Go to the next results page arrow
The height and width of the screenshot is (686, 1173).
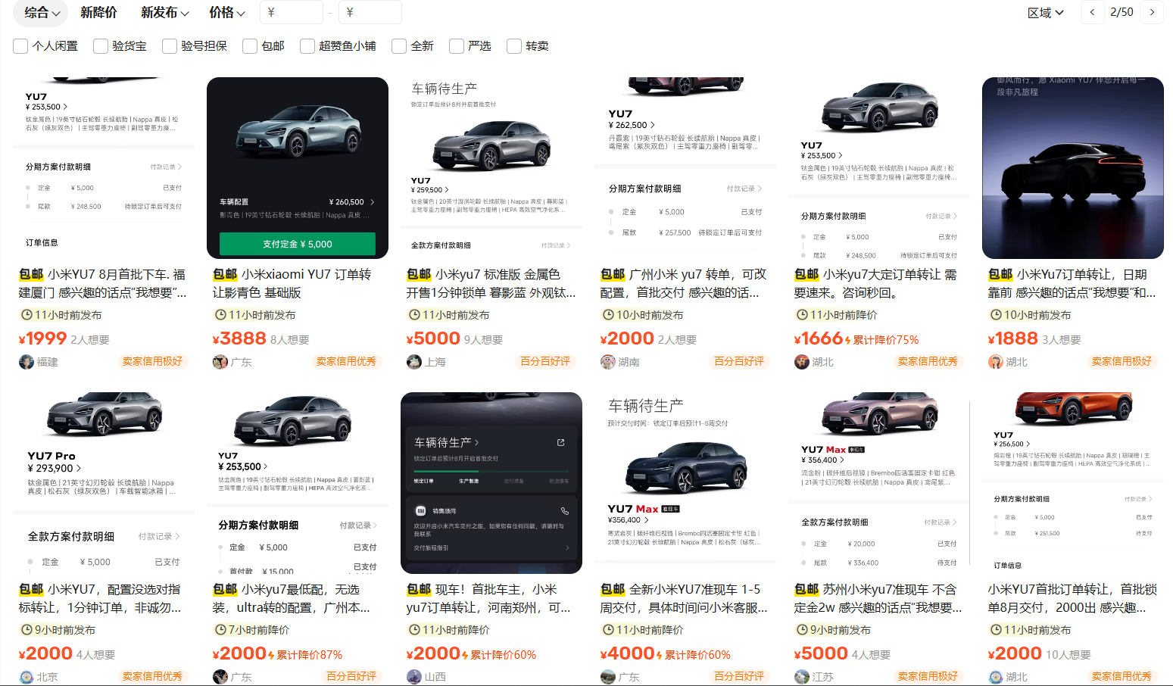pos(1152,12)
